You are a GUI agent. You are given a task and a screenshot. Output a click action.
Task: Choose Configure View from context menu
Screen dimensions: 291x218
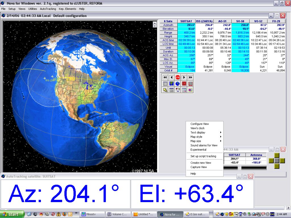click(199, 124)
